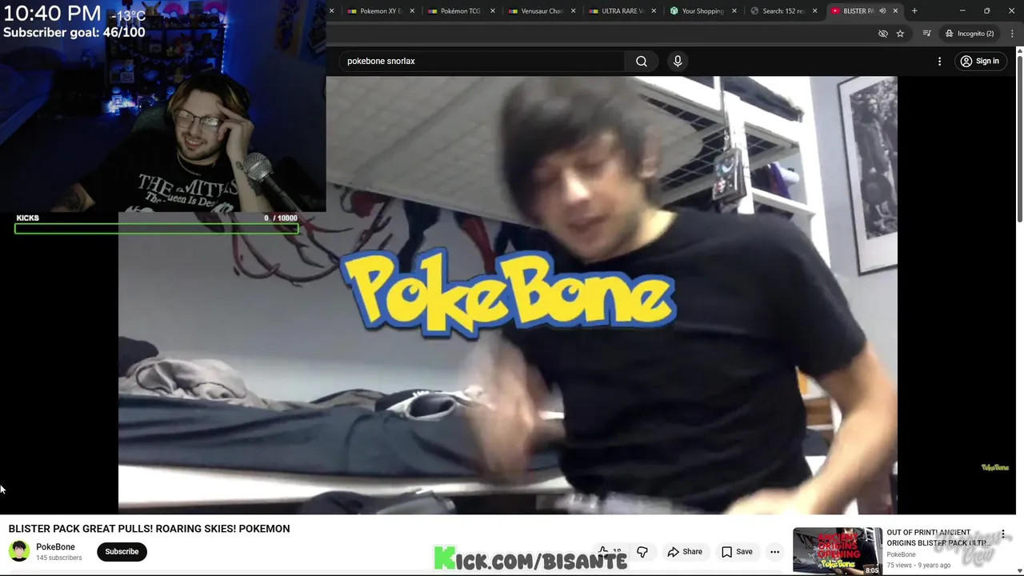The width and height of the screenshot is (1024, 576).
Task: Click the crossed-out eye tracking protection icon
Action: click(883, 34)
